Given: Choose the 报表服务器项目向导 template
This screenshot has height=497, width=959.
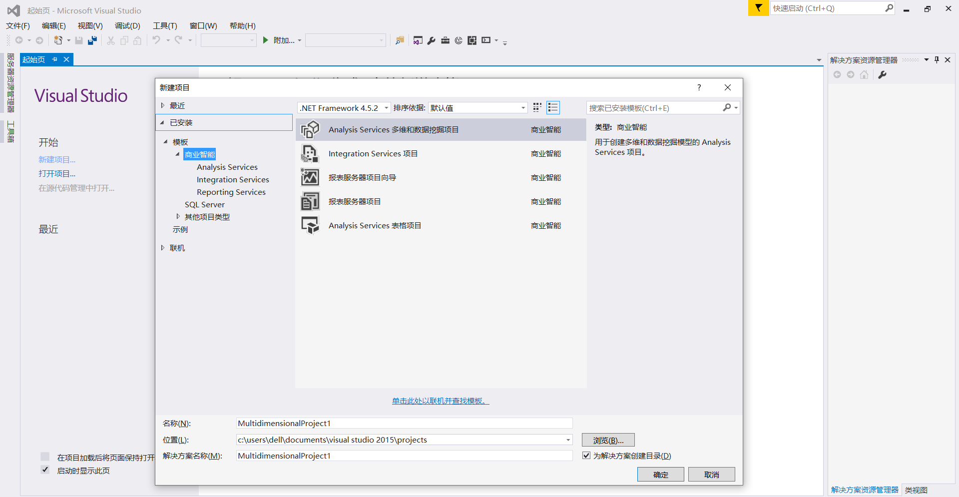Looking at the screenshot, I should (362, 177).
